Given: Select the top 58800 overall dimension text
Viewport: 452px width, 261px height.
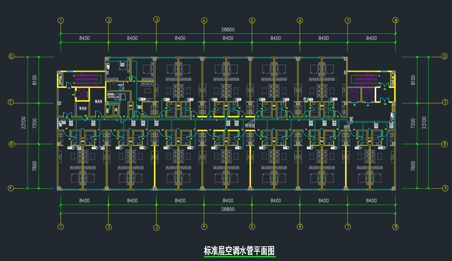Looking at the screenshot, I should tap(228, 30).
